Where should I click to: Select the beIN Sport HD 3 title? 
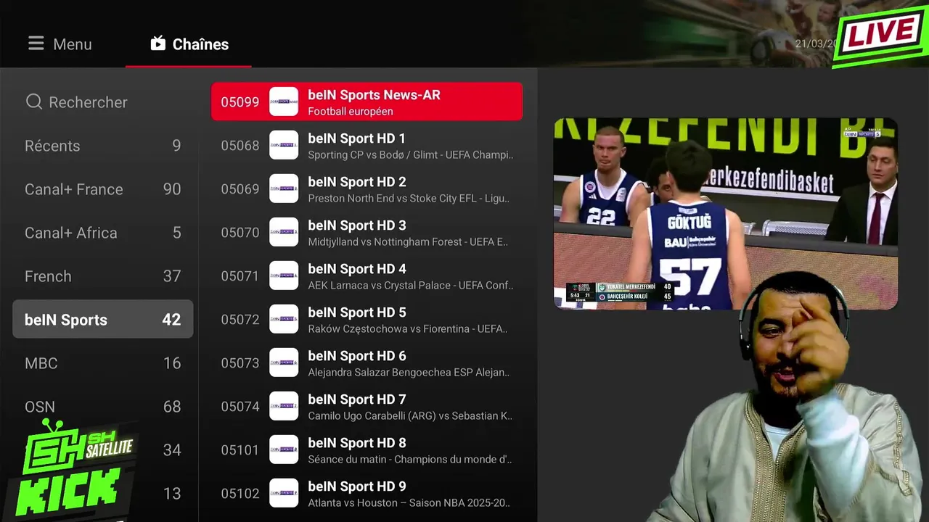356,225
